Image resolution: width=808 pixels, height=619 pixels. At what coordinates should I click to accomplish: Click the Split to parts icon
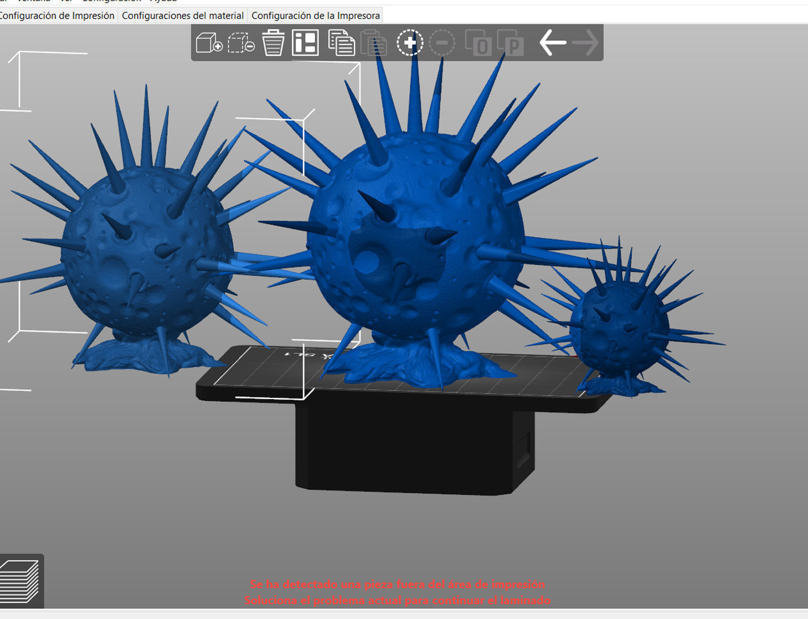510,43
